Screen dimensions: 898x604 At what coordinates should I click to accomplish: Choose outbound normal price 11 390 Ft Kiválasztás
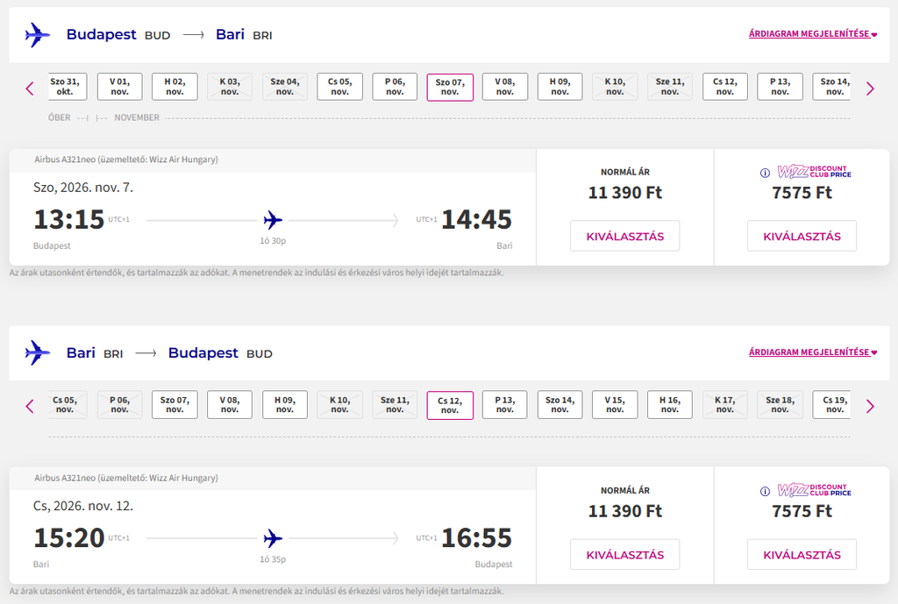click(624, 236)
